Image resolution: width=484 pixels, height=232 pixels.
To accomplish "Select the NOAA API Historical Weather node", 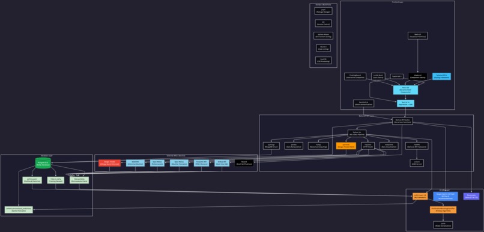I will click(135, 163).
